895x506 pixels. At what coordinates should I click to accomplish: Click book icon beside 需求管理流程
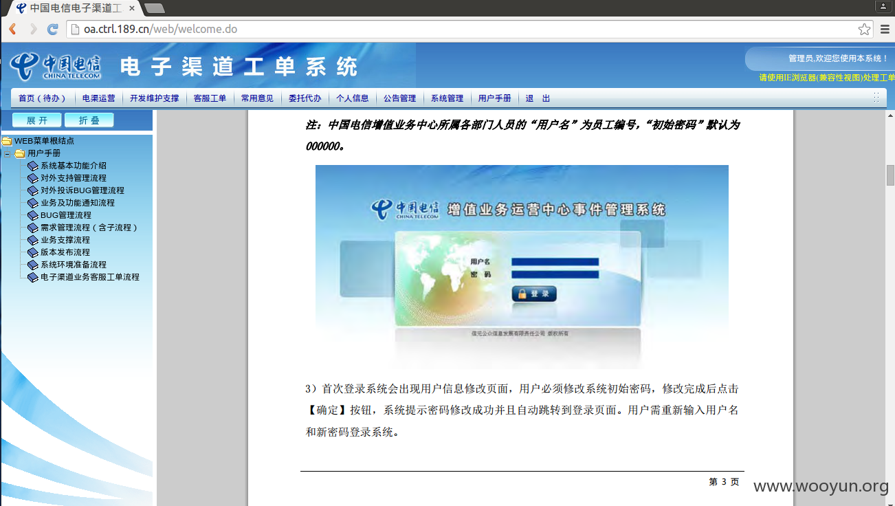33,228
